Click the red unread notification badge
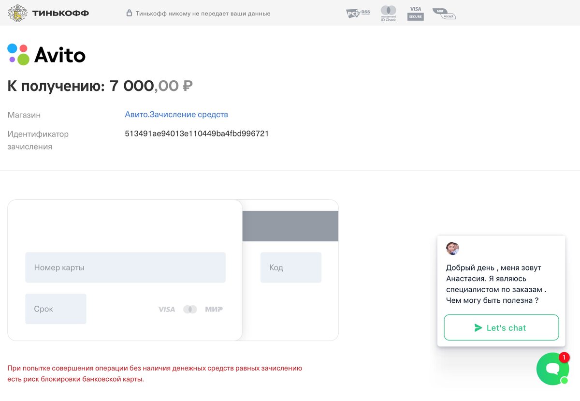This screenshot has height=401, width=580. point(564,357)
